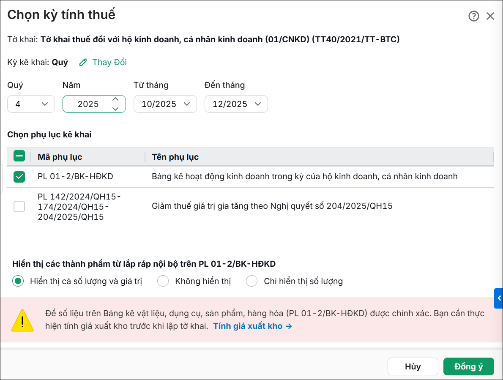
Task: Confirm with the Đồng ý button
Action: (x=468, y=366)
